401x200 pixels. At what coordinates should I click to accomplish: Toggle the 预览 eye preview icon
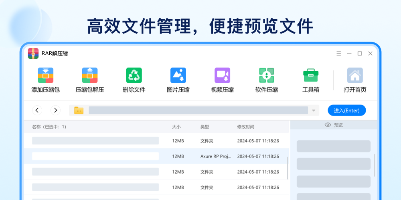click(x=328, y=125)
